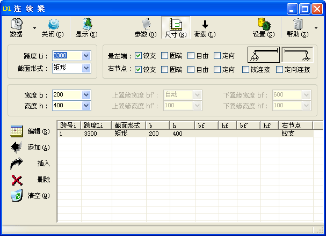Click the 截面形式 column header
This screenshot has width=326, height=236.
[129, 126]
